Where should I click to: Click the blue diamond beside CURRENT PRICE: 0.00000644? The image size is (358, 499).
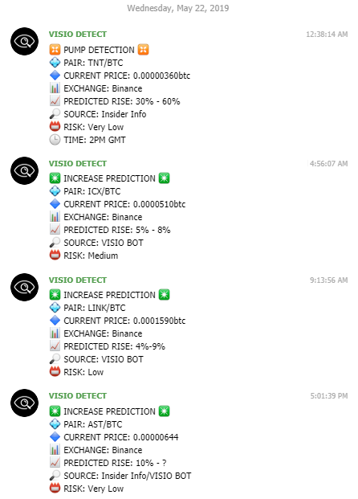click(55, 437)
